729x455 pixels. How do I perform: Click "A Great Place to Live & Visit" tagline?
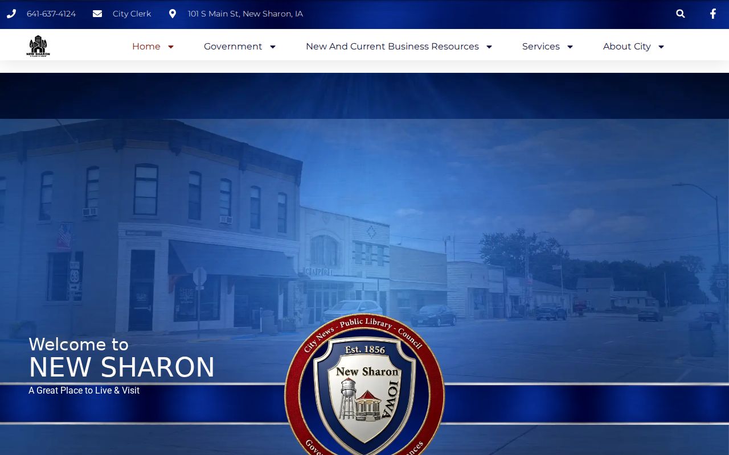click(x=84, y=390)
